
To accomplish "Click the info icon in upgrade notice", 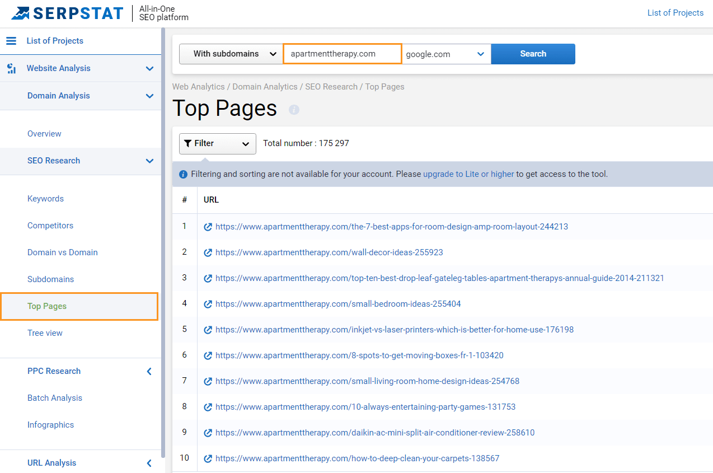I will click(183, 175).
